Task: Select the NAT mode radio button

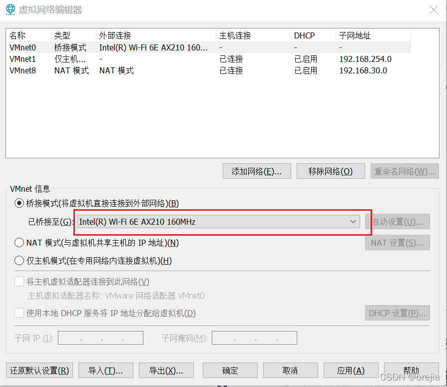Action: (x=19, y=243)
